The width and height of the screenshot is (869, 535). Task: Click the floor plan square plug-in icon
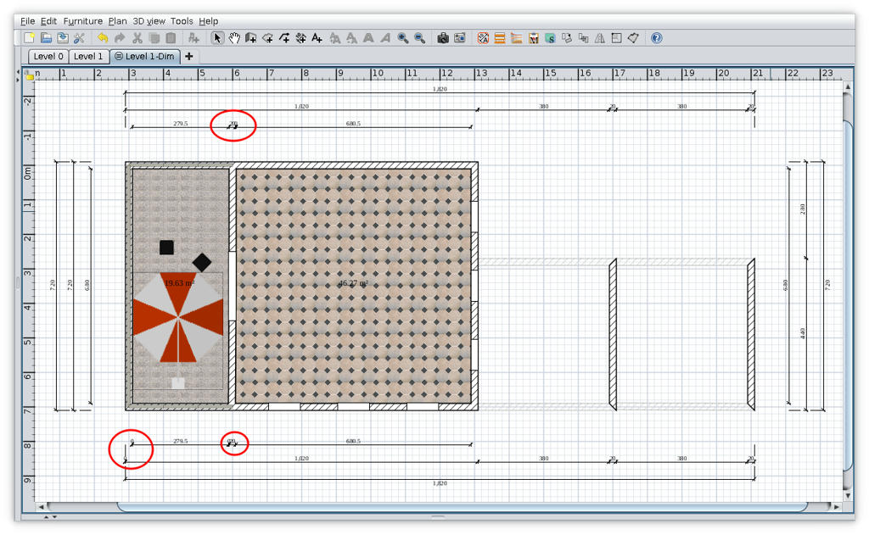point(616,38)
